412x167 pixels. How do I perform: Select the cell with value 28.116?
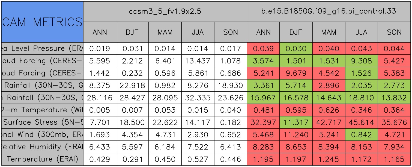(x=100, y=98)
